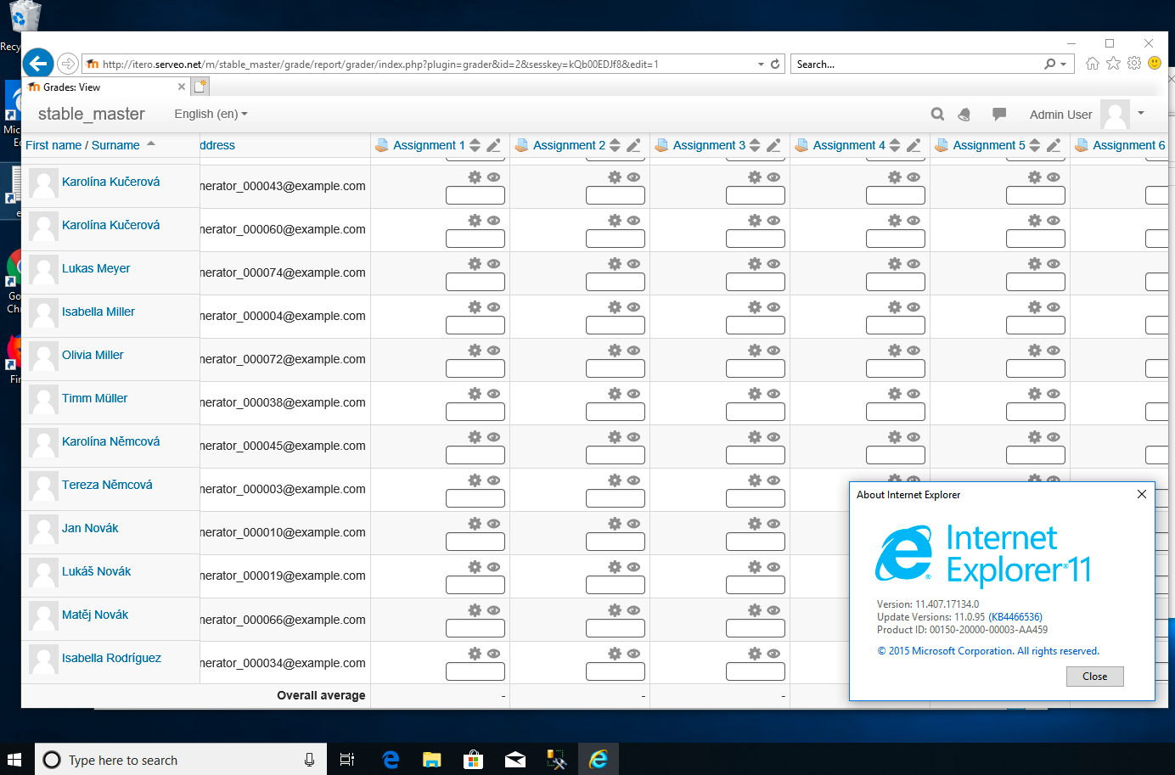Open the gear icon for Lukáš Novák's Assignment 3

point(755,567)
